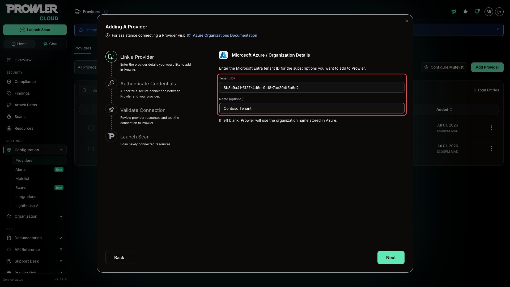The image size is (510, 287).
Task: Toggle second provider row checkbox
Action: (91, 149)
